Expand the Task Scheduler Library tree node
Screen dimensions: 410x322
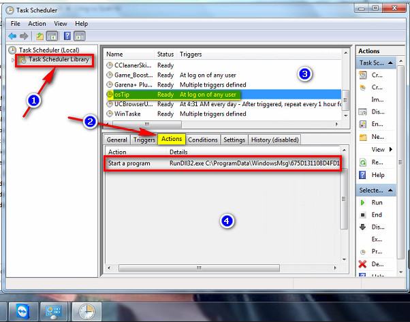click(13, 60)
